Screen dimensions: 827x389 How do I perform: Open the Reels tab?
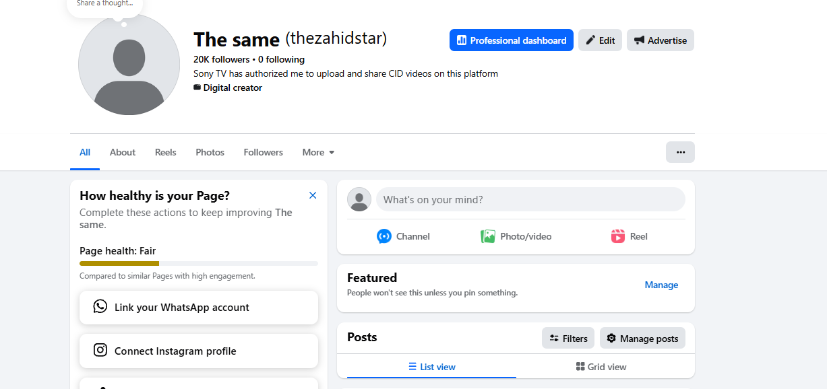[165, 152]
